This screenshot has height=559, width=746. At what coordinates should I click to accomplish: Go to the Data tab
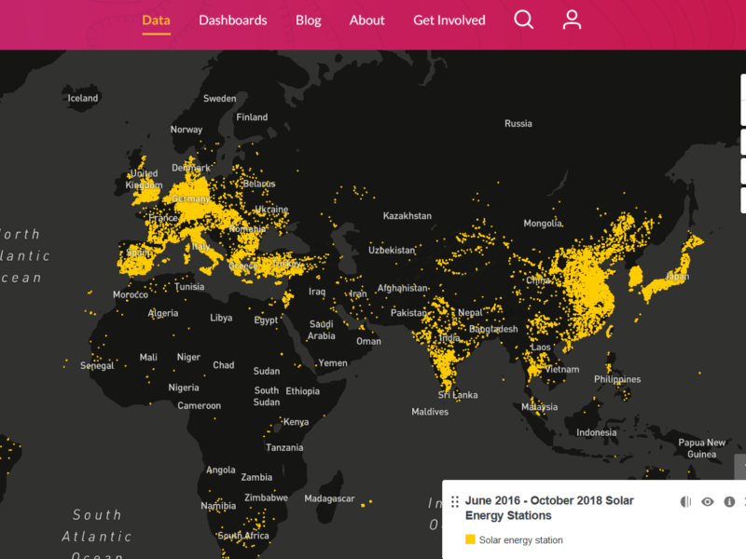point(156,20)
